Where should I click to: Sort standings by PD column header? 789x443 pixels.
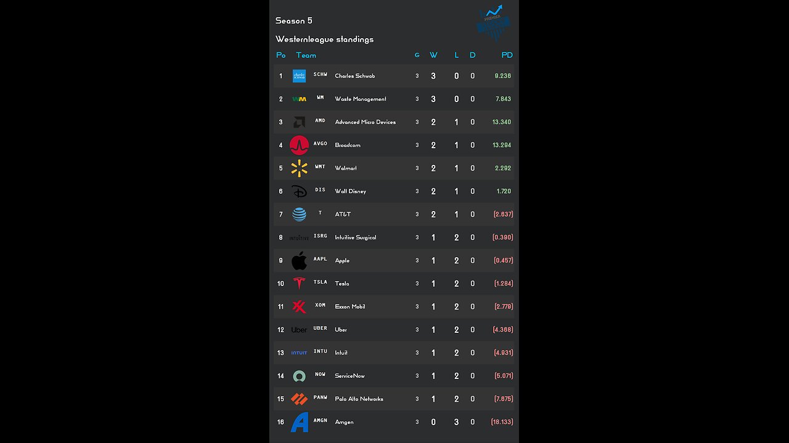point(507,55)
